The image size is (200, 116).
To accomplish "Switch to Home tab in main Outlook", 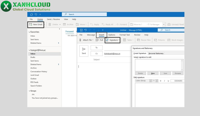I will pyautogui.click(x=40, y=19).
